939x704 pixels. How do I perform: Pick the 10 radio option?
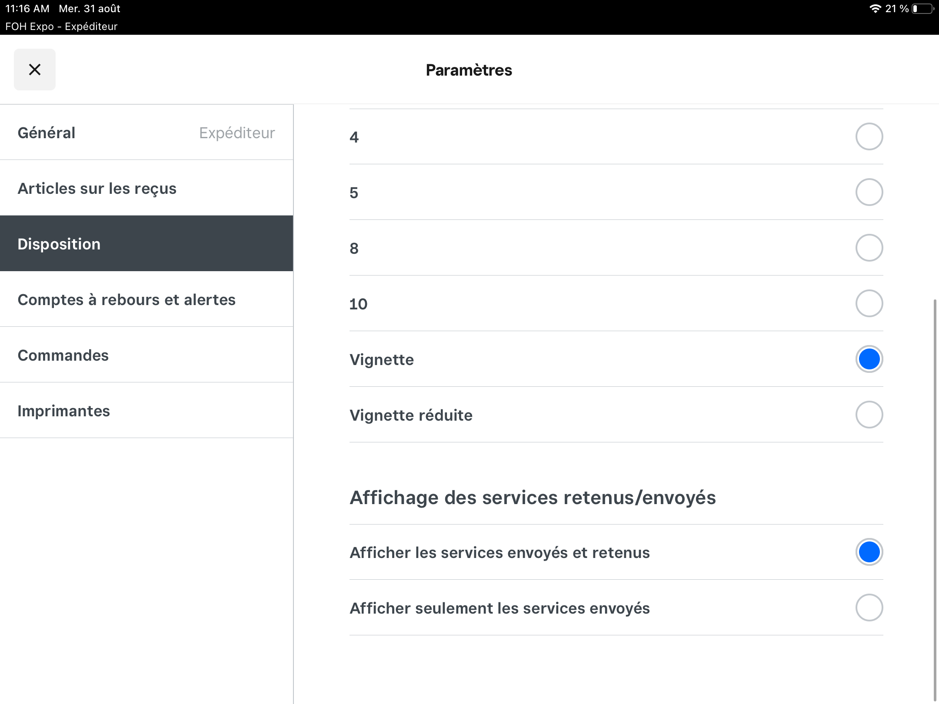point(869,304)
